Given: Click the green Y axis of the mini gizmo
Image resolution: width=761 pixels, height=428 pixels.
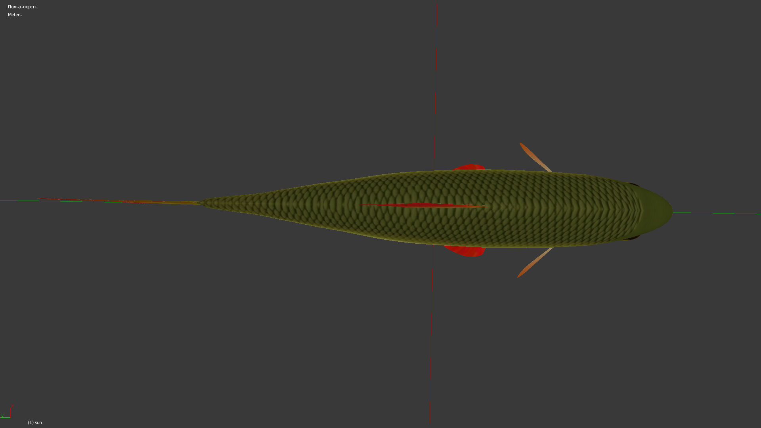Looking at the screenshot, I should click(x=5, y=417).
